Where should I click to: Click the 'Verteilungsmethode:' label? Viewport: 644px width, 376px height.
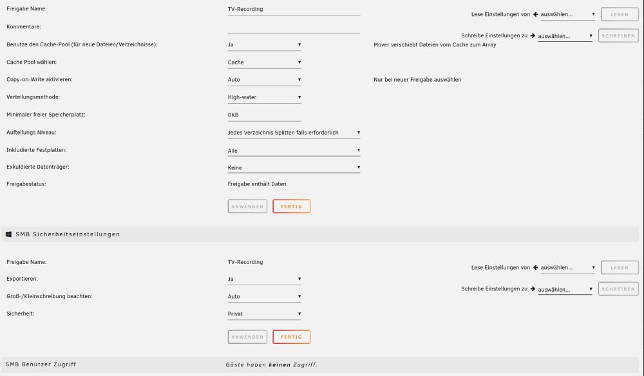[33, 97]
